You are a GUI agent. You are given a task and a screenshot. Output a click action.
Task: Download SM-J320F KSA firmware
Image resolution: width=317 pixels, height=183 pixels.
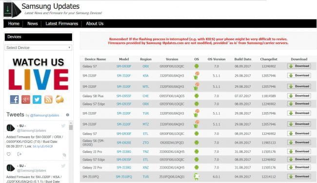299,76
